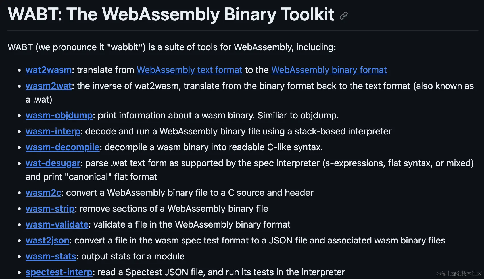Follow the spectest-interp link

(59, 272)
